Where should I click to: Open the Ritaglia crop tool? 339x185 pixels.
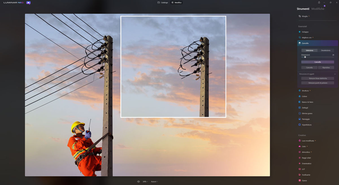click(x=304, y=16)
